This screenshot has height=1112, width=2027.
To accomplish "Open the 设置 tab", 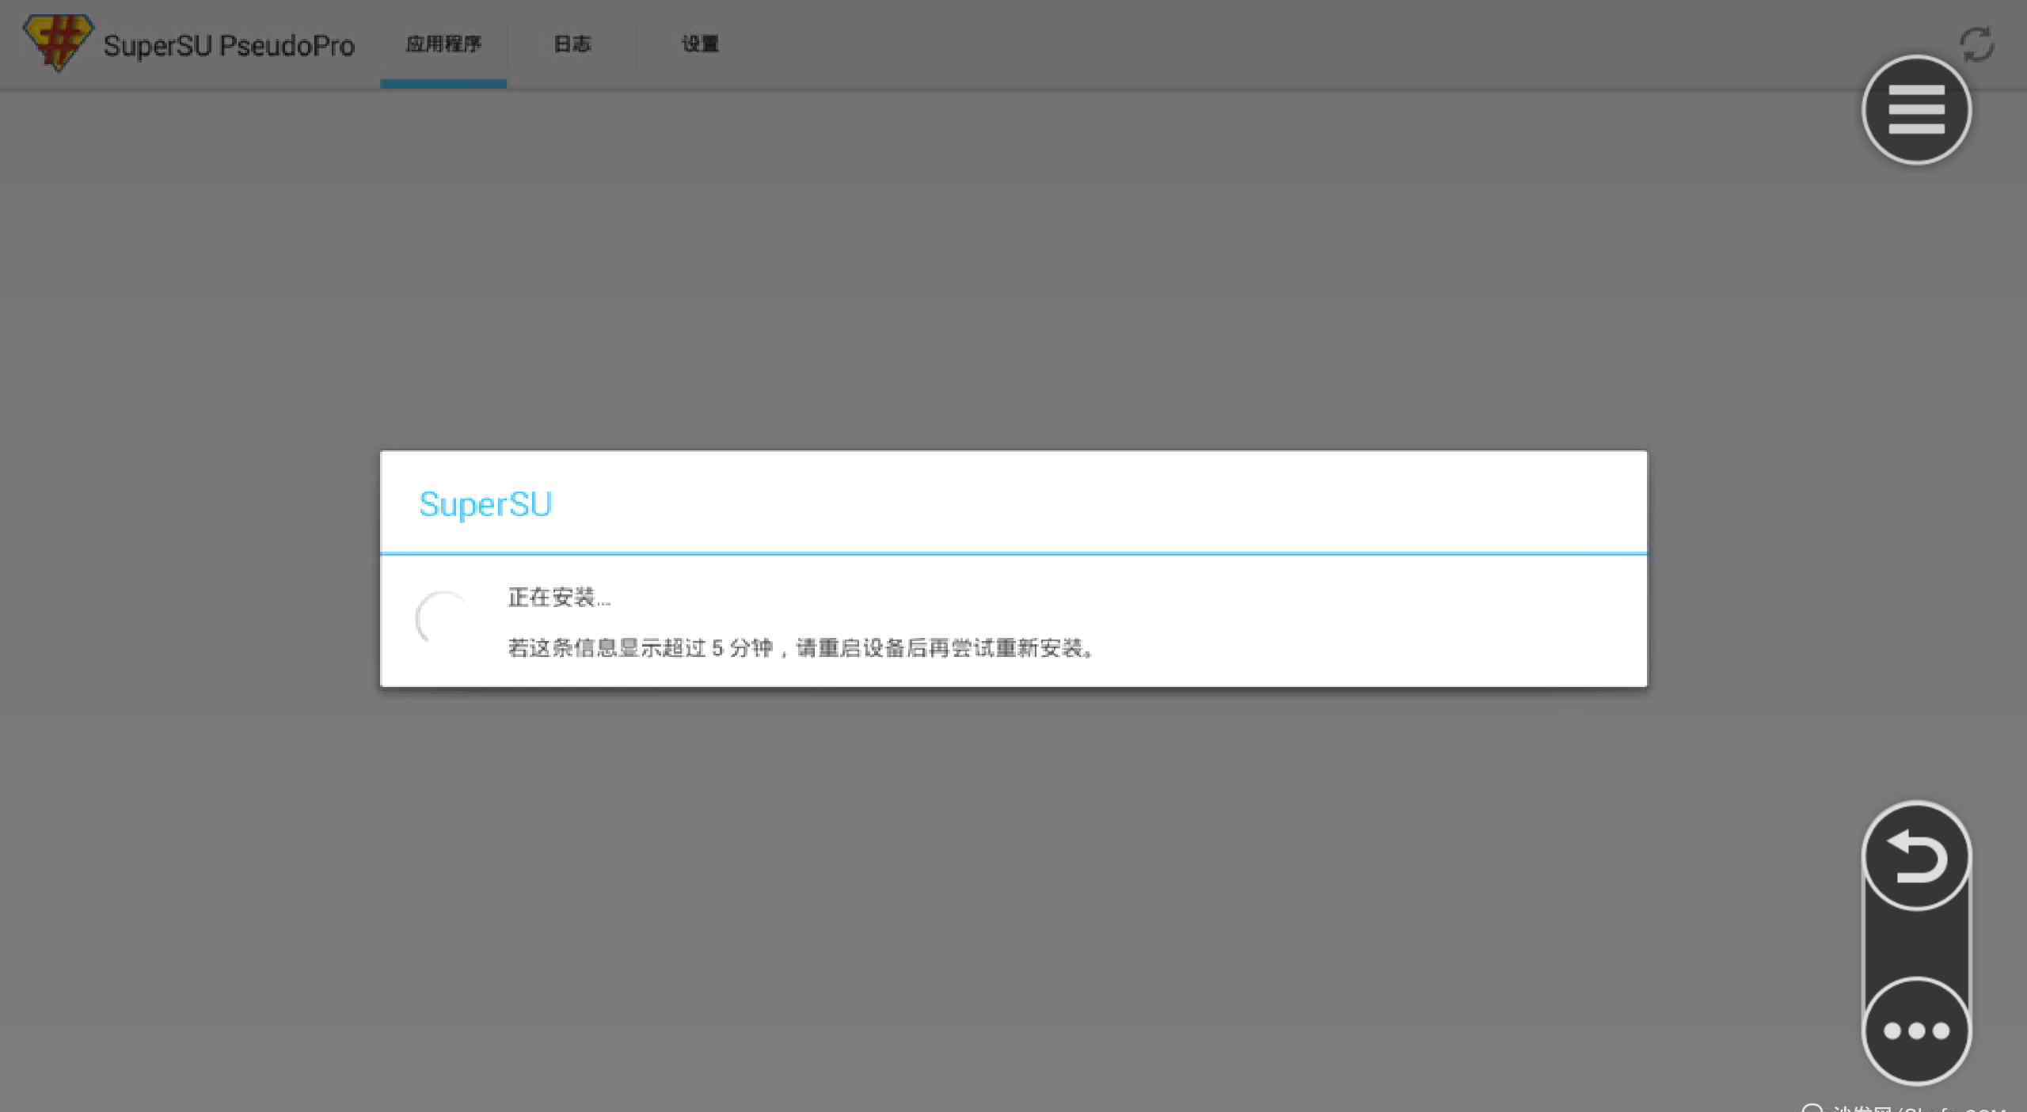I will [700, 44].
